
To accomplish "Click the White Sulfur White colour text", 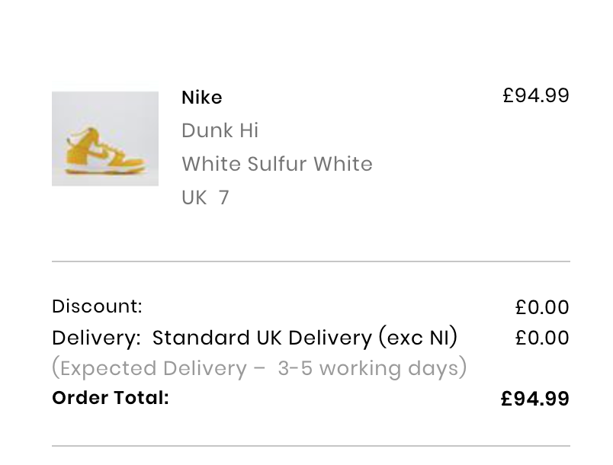I will pyautogui.click(x=277, y=164).
